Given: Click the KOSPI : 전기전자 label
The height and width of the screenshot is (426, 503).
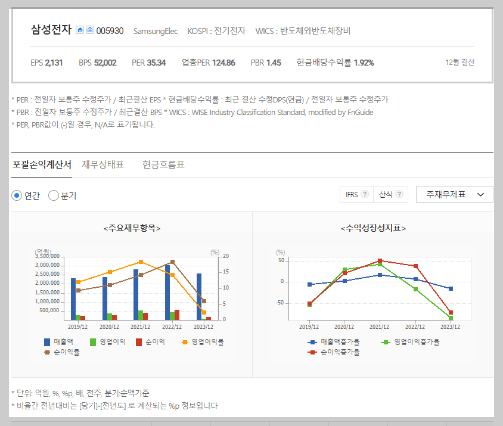Looking at the screenshot, I should click(216, 31).
